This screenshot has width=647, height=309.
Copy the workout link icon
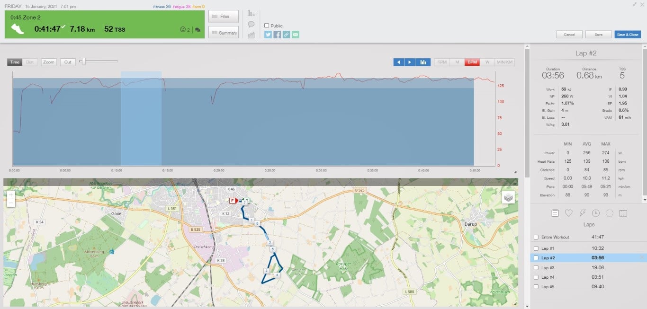coord(286,35)
